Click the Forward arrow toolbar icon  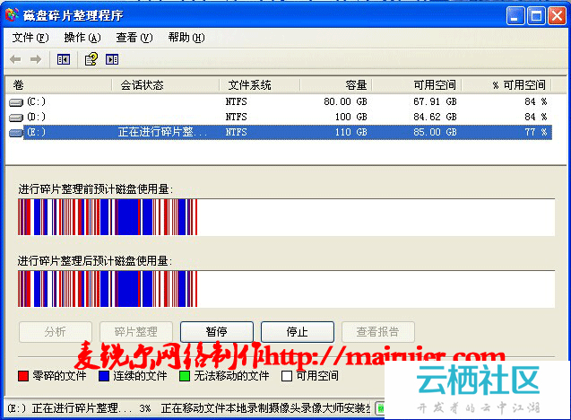click(x=36, y=59)
